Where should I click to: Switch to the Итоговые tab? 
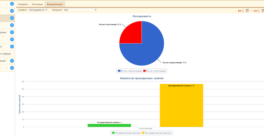pyautogui.click(x=37, y=5)
